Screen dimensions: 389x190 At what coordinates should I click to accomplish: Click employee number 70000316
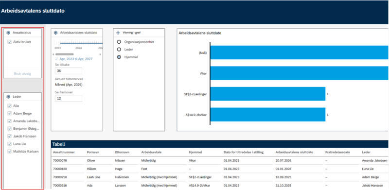click(x=60, y=185)
